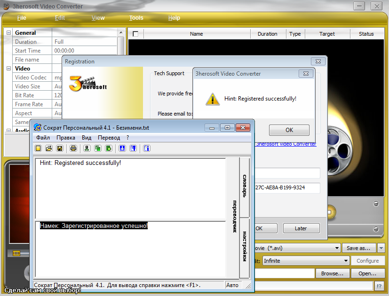Click the destination path input field
The image size is (389, 296).
[x=285, y=273]
